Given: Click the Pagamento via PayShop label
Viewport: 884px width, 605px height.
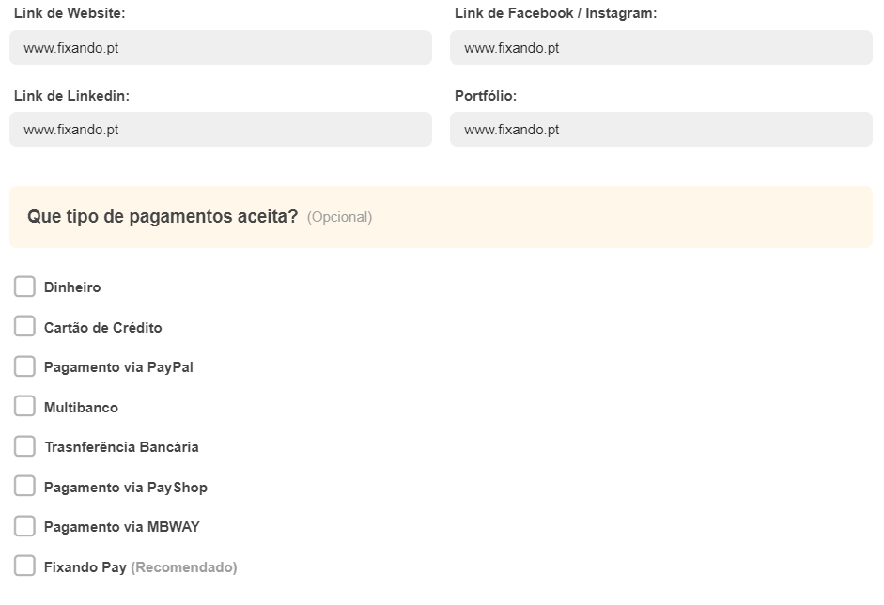Looking at the screenshot, I should click(x=126, y=488).
